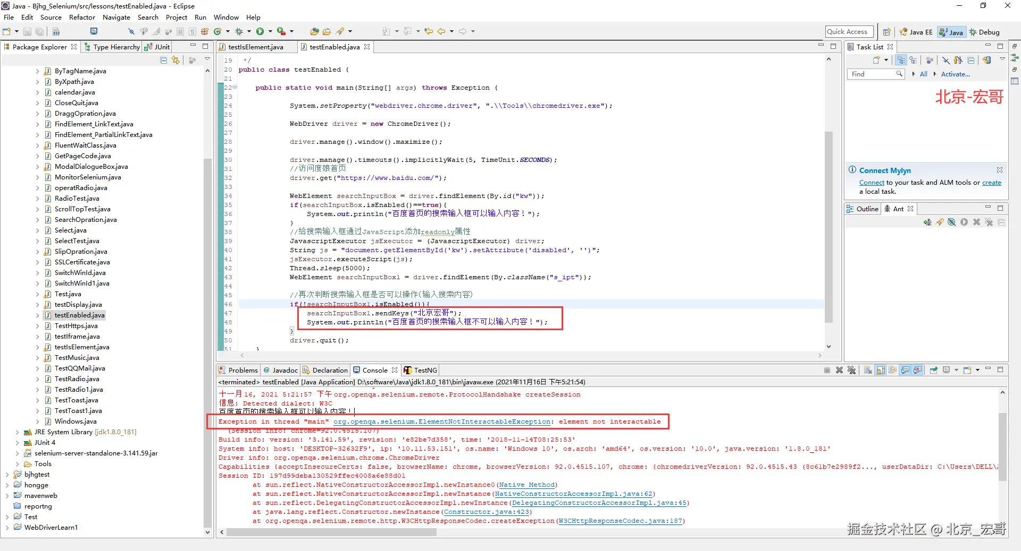The height and width of the screenshot is (551, 1021).
Task: Expand the JRE System Library node
Action: (17, 432)
